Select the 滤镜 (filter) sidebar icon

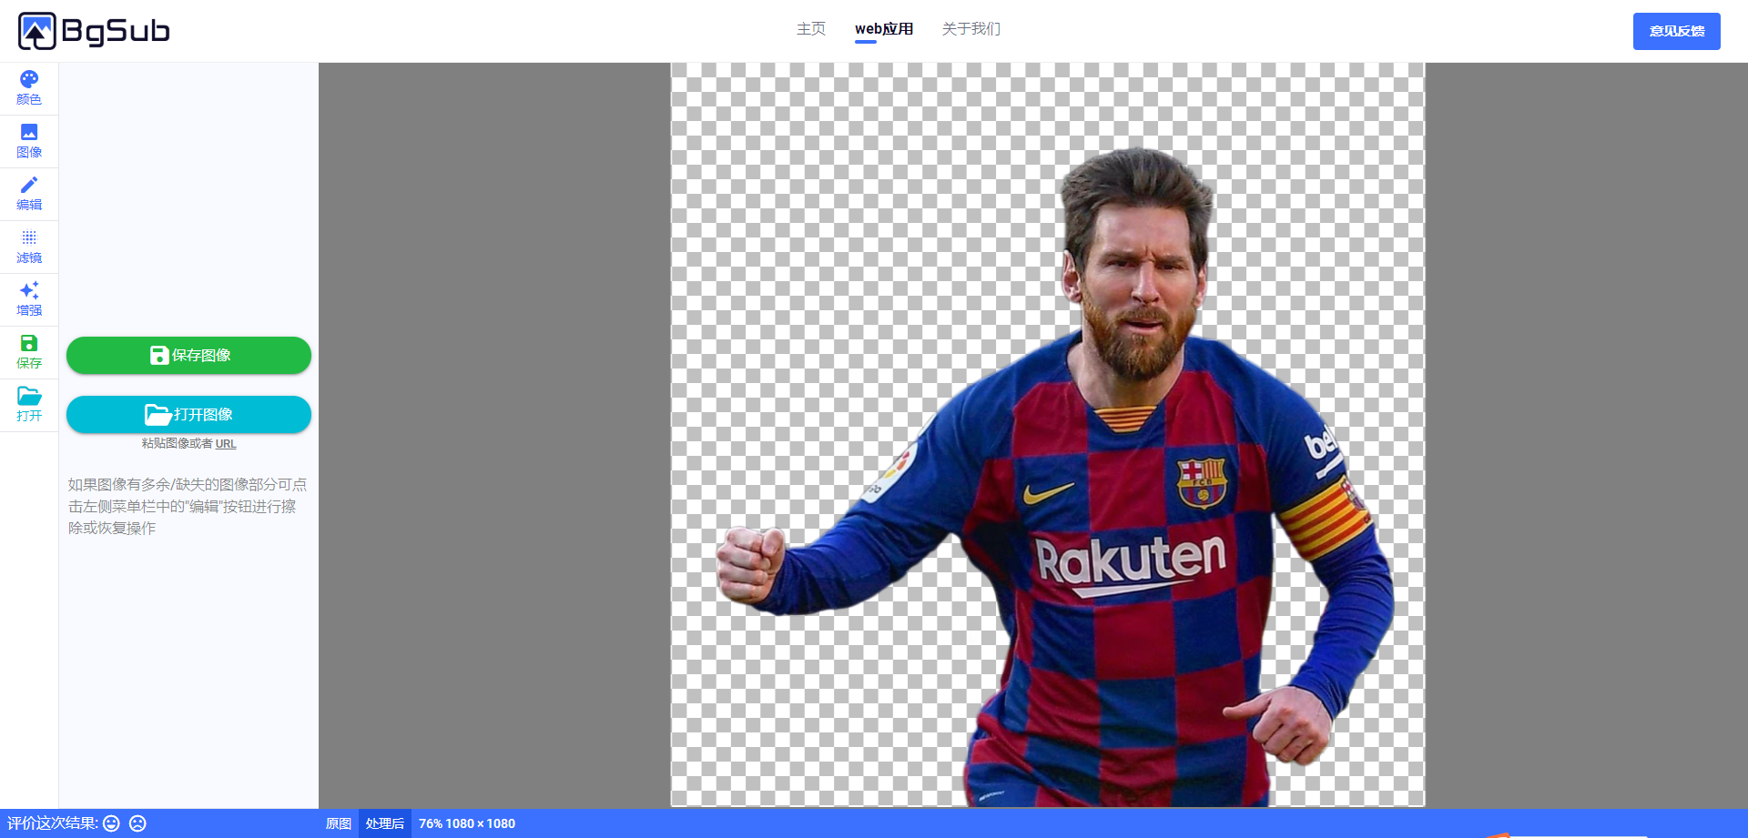(x=29, y=247)
